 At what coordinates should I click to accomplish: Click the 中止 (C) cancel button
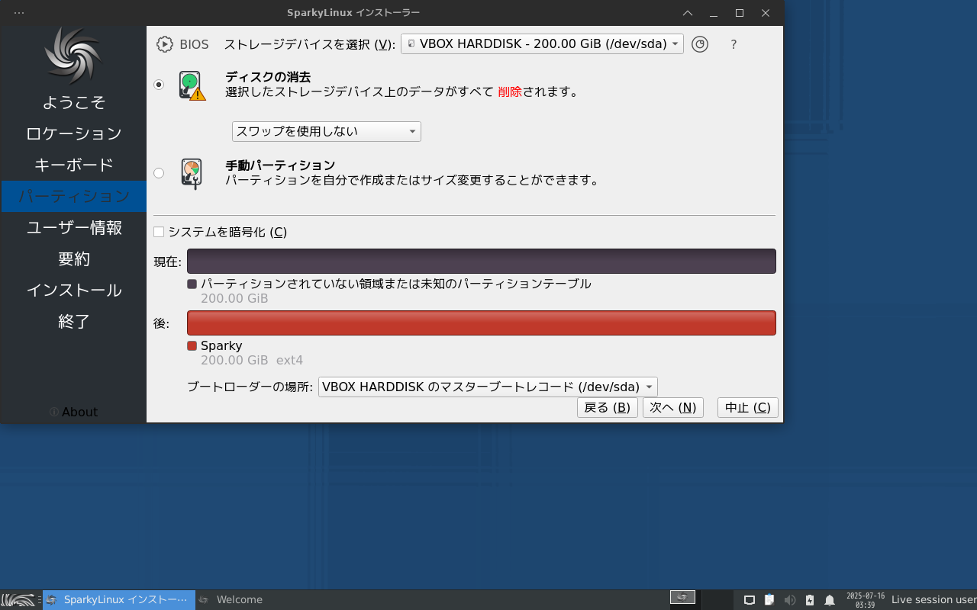tap(747, 408)
